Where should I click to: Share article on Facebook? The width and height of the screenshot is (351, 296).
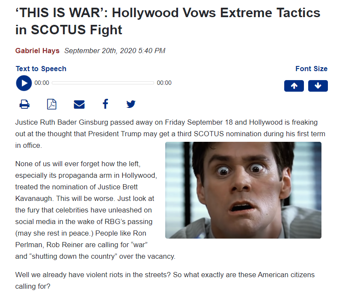pyautogui.click(x=105, y=104)
